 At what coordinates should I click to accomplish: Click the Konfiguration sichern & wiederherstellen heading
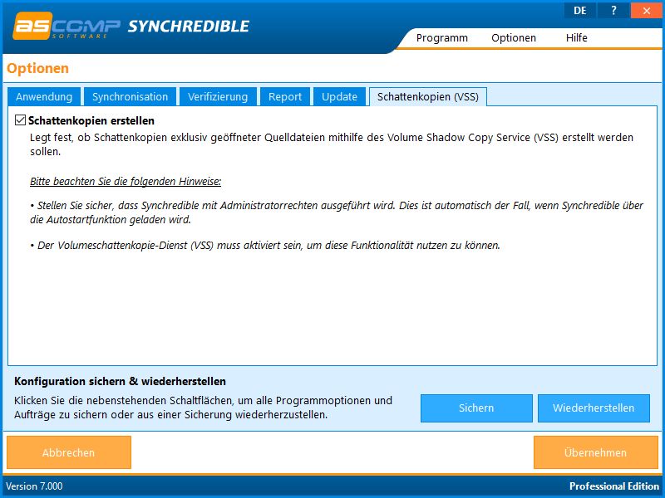pos(120,381)
